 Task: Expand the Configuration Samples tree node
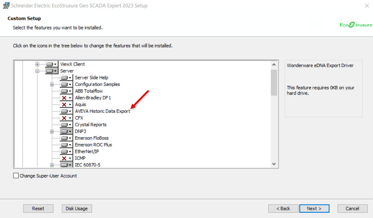[x=52, y=85]
